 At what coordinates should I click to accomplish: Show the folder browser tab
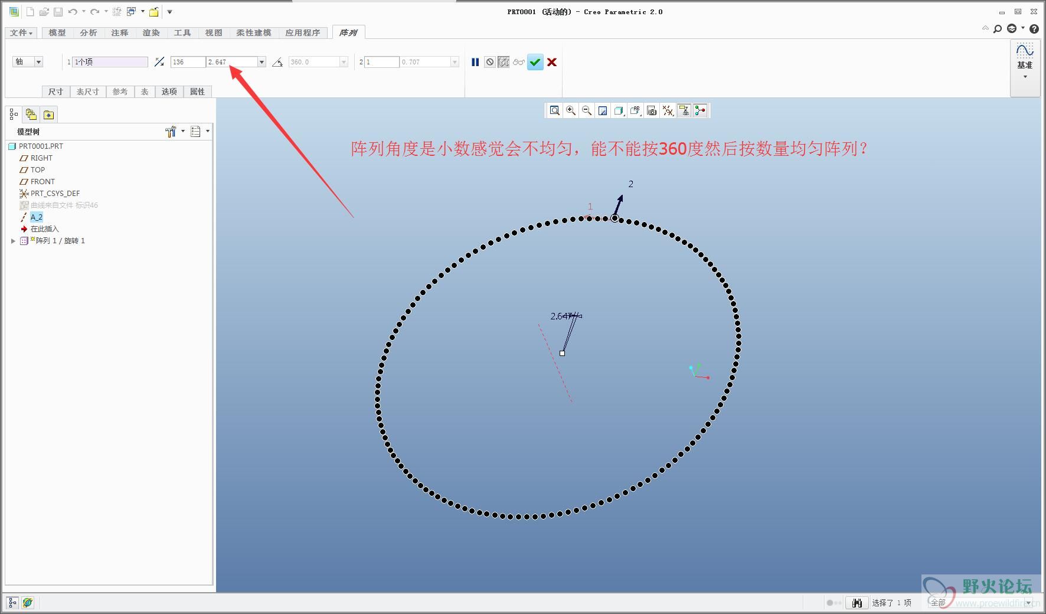click(31, 115)
